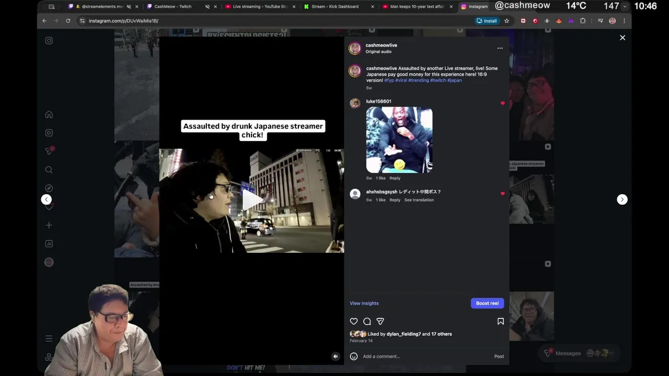Open the More hamburger menu in sidebar
Screen dimensions: 669x376
click(49, 339)
